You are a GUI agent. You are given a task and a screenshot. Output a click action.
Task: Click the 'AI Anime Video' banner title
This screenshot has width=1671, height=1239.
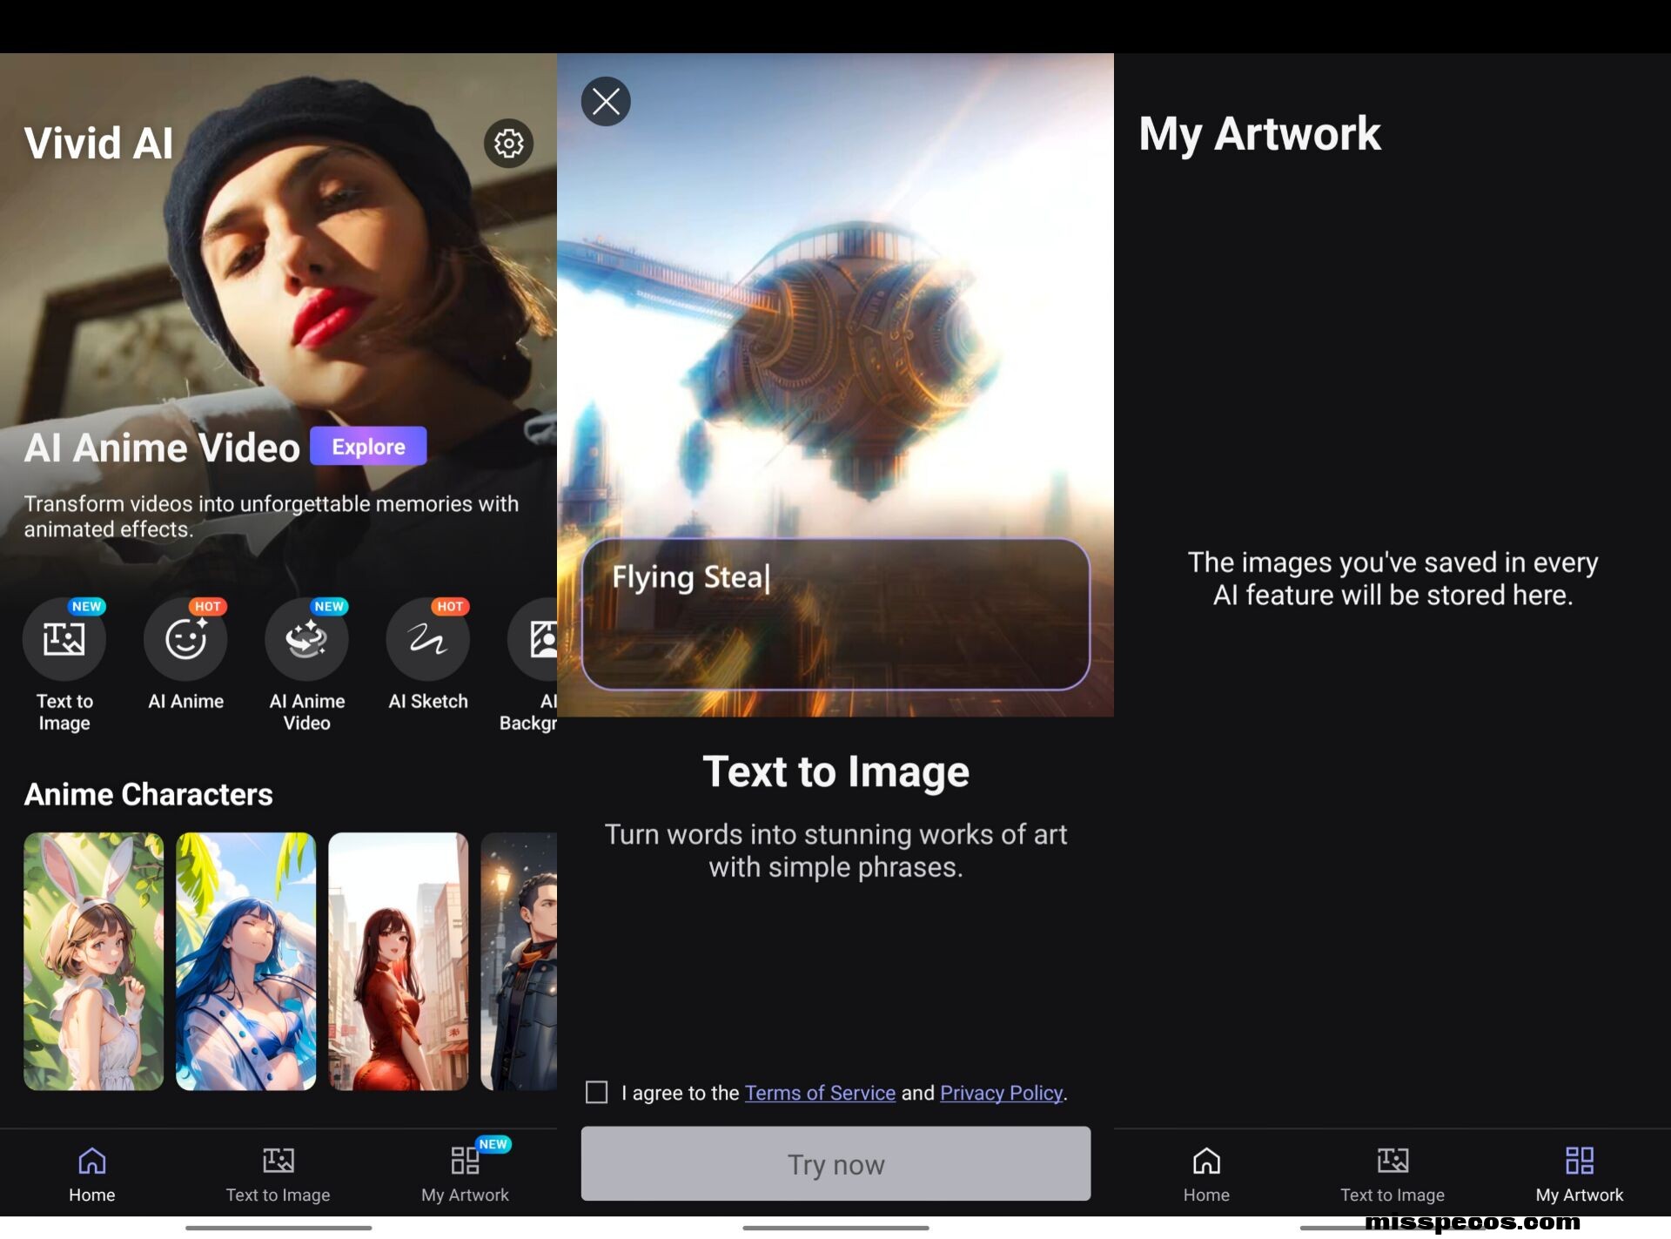coord(162,448)
